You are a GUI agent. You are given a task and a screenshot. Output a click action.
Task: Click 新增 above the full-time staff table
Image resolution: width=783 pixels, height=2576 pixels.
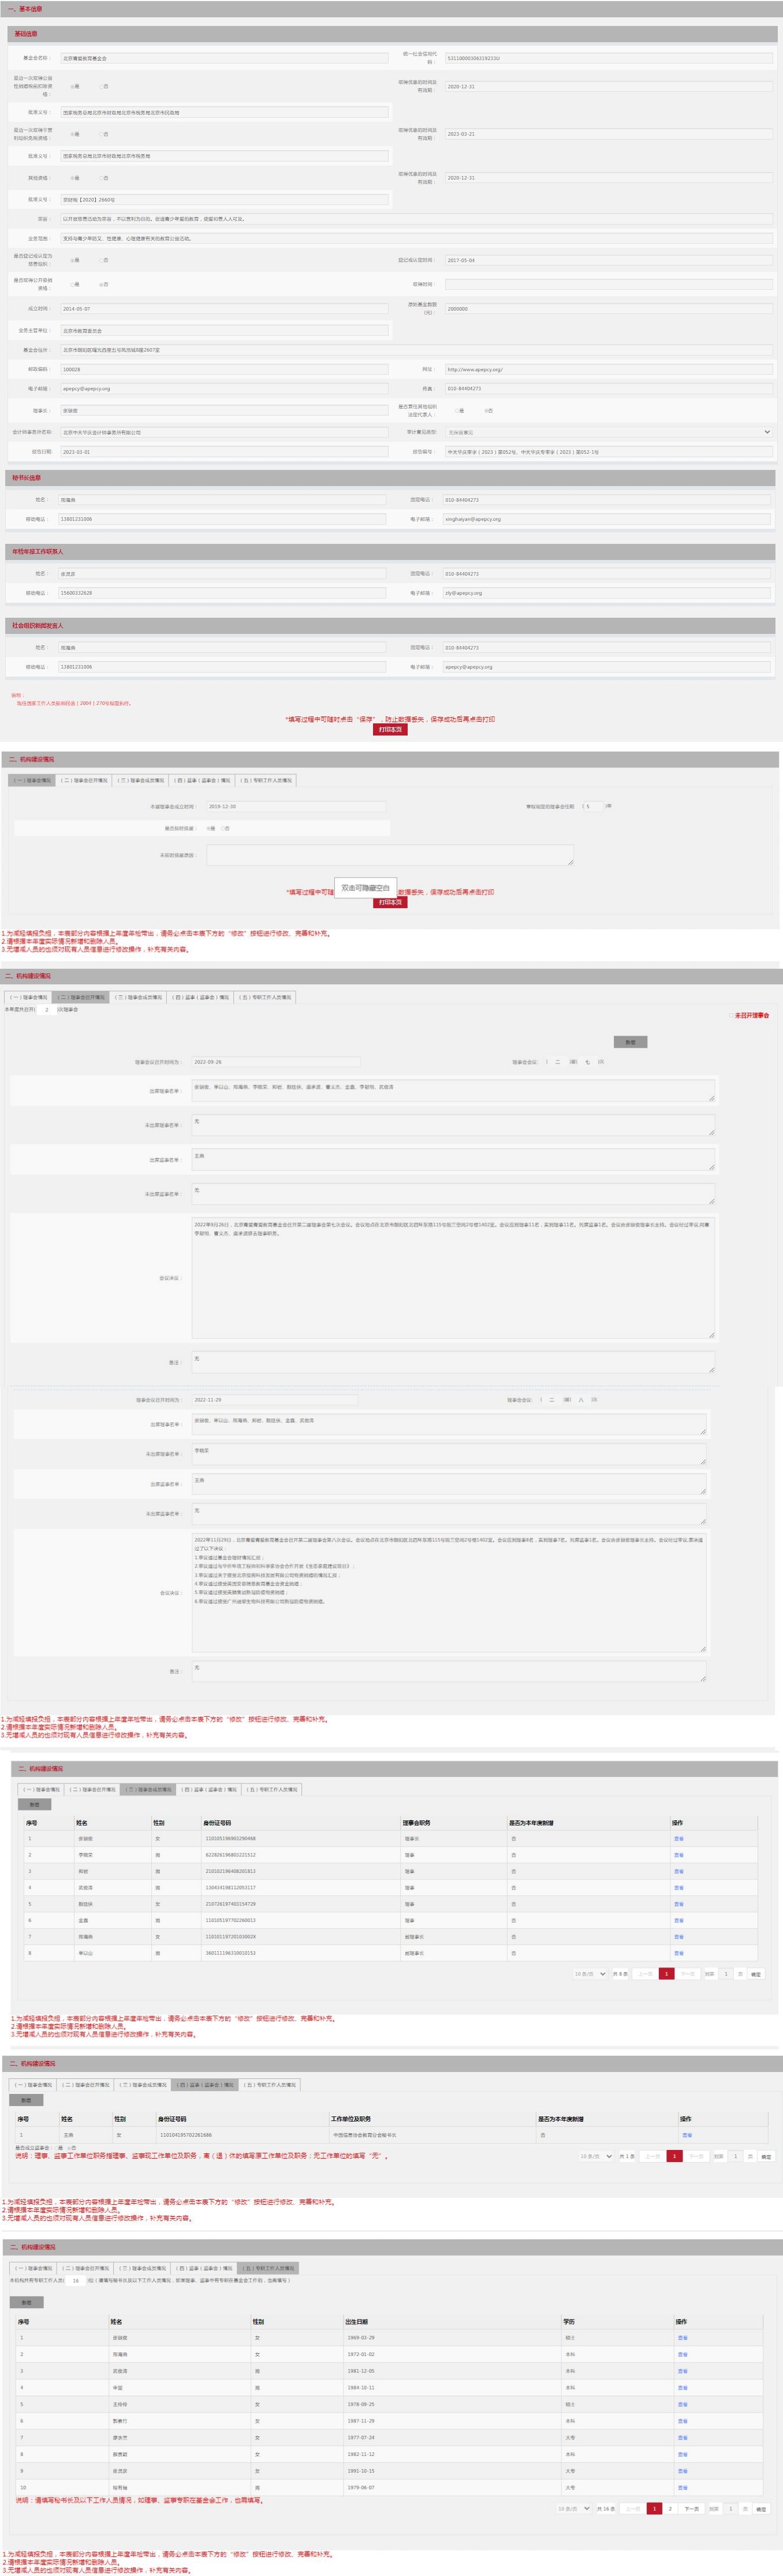click(26, 2302)
